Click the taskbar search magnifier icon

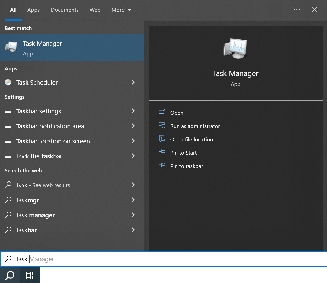tap(10, 275)
